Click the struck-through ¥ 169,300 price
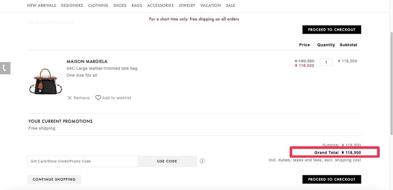The height and width of the screenshot is (190, 393). [x=304, y=61]
